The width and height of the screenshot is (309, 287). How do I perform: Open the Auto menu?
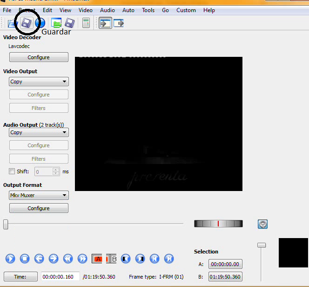point(128,10)
